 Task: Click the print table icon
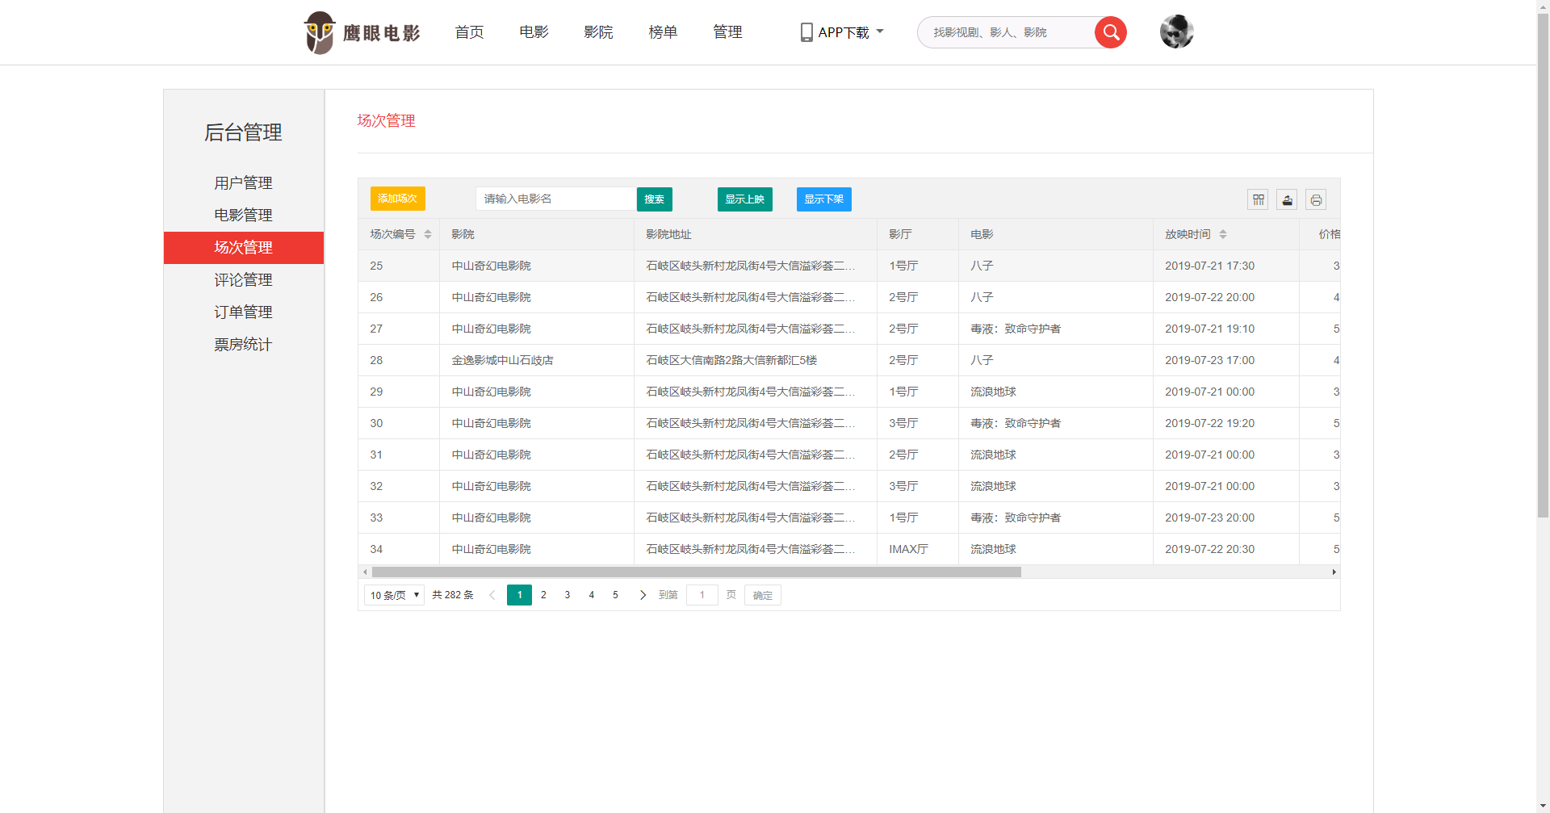(x=1316, y=199)
